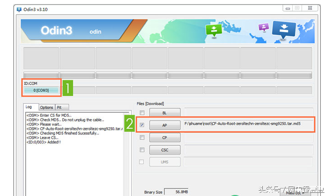The height and width of the screenshot is (196, 329).
Task: Click the ID:COM label
Action: point(30,83)
